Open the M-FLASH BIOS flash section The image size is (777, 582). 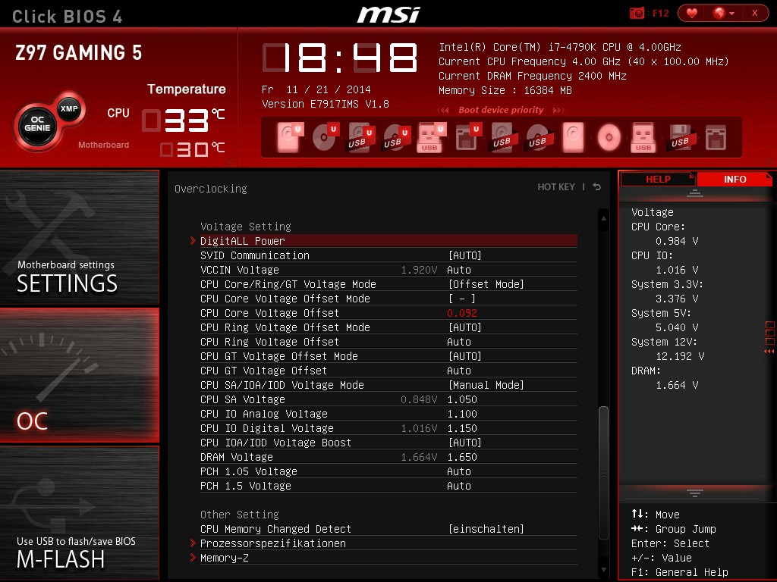click(x=79, y=513)
